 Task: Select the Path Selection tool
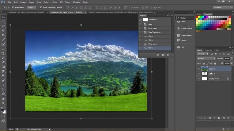[x=3, y=90]
